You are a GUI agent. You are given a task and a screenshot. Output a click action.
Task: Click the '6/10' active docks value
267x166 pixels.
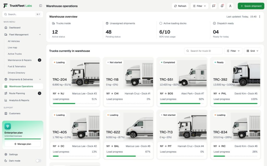click(165, 32)
